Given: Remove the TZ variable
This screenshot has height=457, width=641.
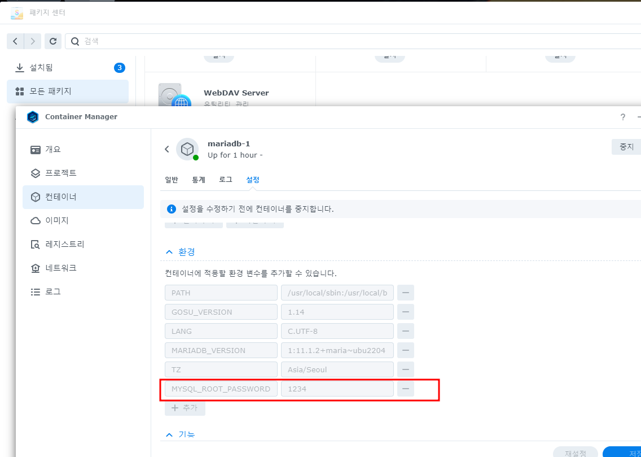Looking at the screenshot, I should 406,370.
